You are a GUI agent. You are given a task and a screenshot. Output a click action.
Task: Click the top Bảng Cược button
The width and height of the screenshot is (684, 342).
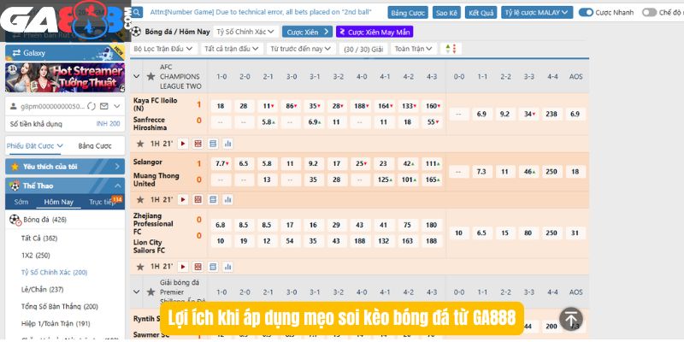coord(408,12)
